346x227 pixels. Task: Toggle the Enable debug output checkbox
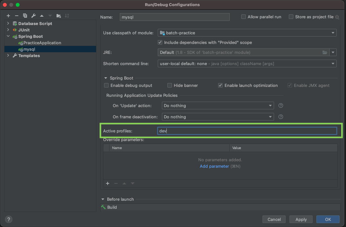106,86
